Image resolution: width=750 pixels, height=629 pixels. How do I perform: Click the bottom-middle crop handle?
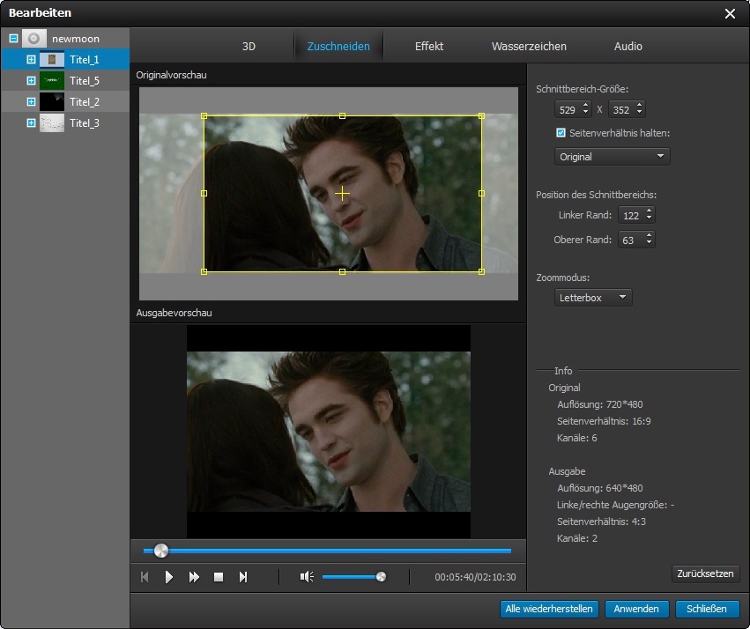342,271
